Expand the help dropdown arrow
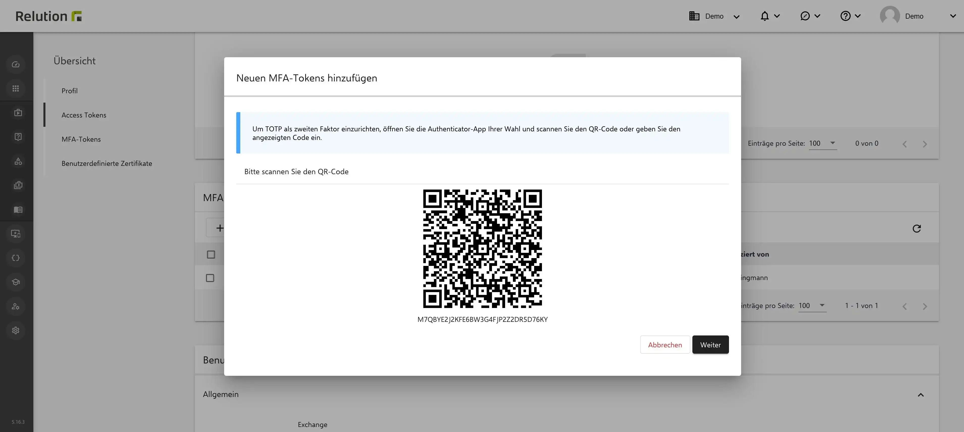The height and width of the screenshot is (432, 964). coord(858,16)
